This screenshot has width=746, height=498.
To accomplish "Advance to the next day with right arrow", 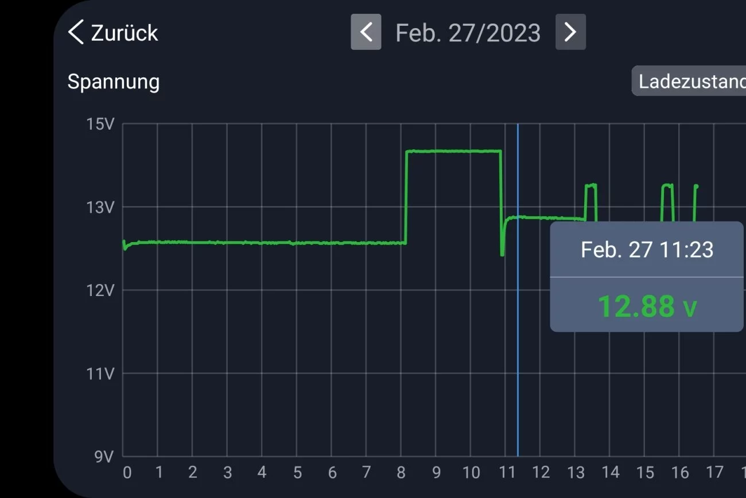I will [x=570, y=32].
